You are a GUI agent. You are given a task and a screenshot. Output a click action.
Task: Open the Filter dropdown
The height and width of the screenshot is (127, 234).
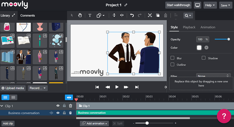(x=214, y=76)
